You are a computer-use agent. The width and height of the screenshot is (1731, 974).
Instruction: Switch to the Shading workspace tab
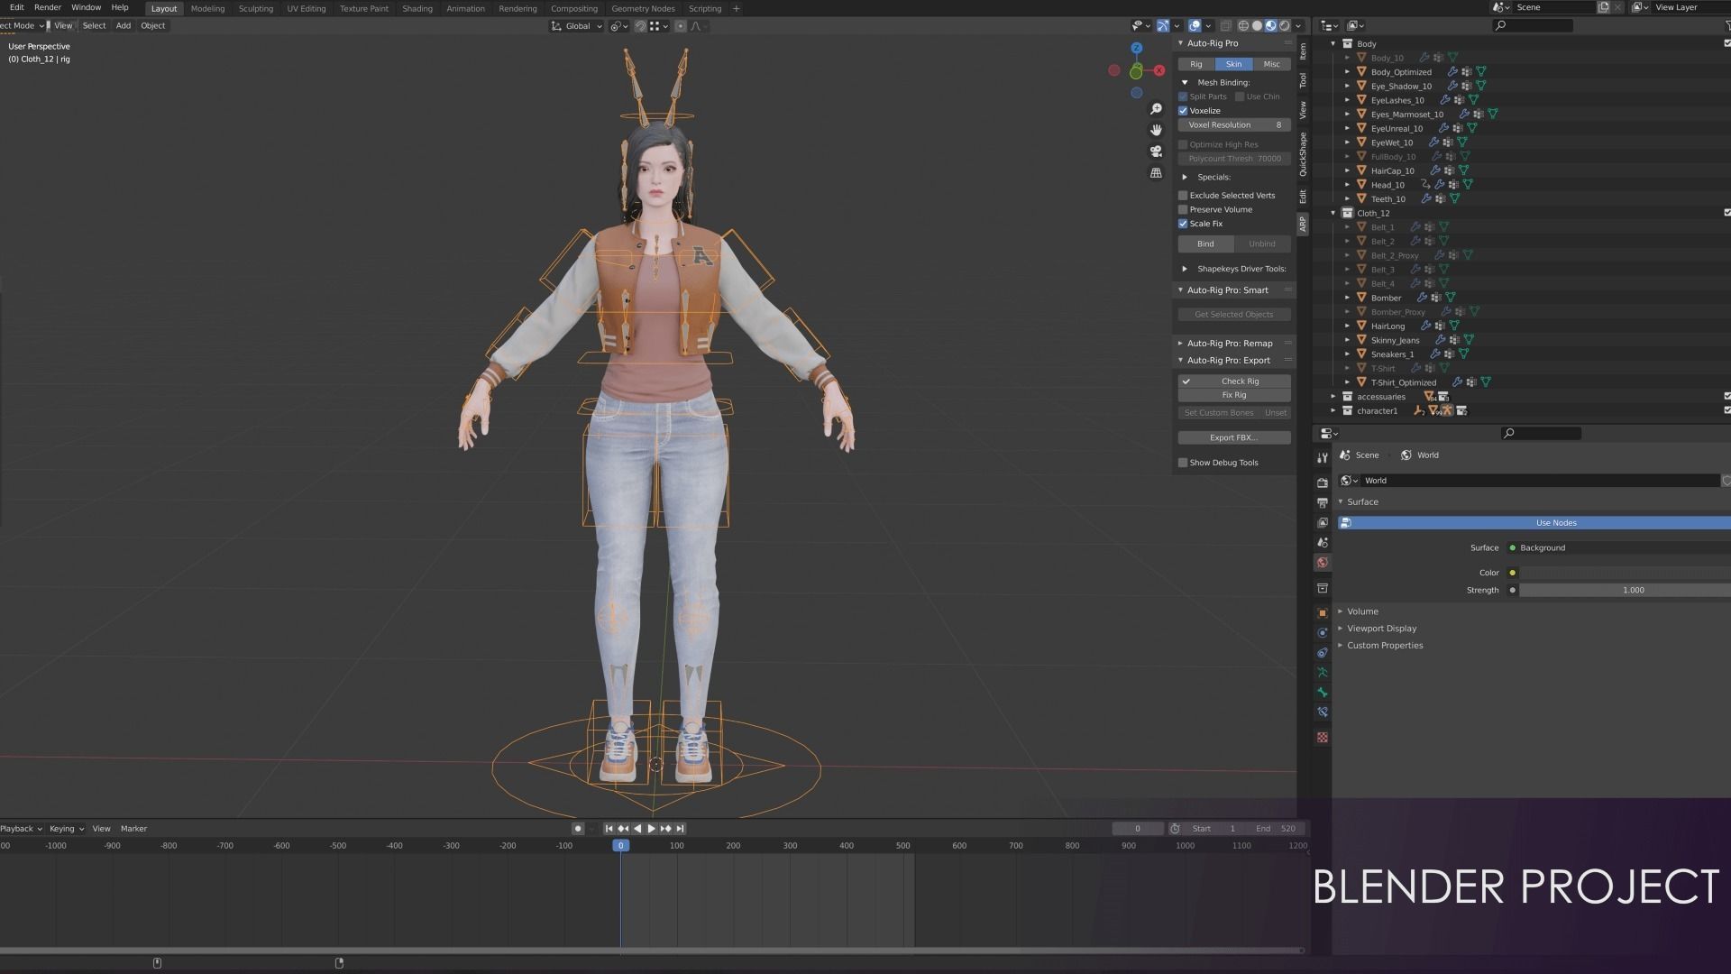point(417,8)
